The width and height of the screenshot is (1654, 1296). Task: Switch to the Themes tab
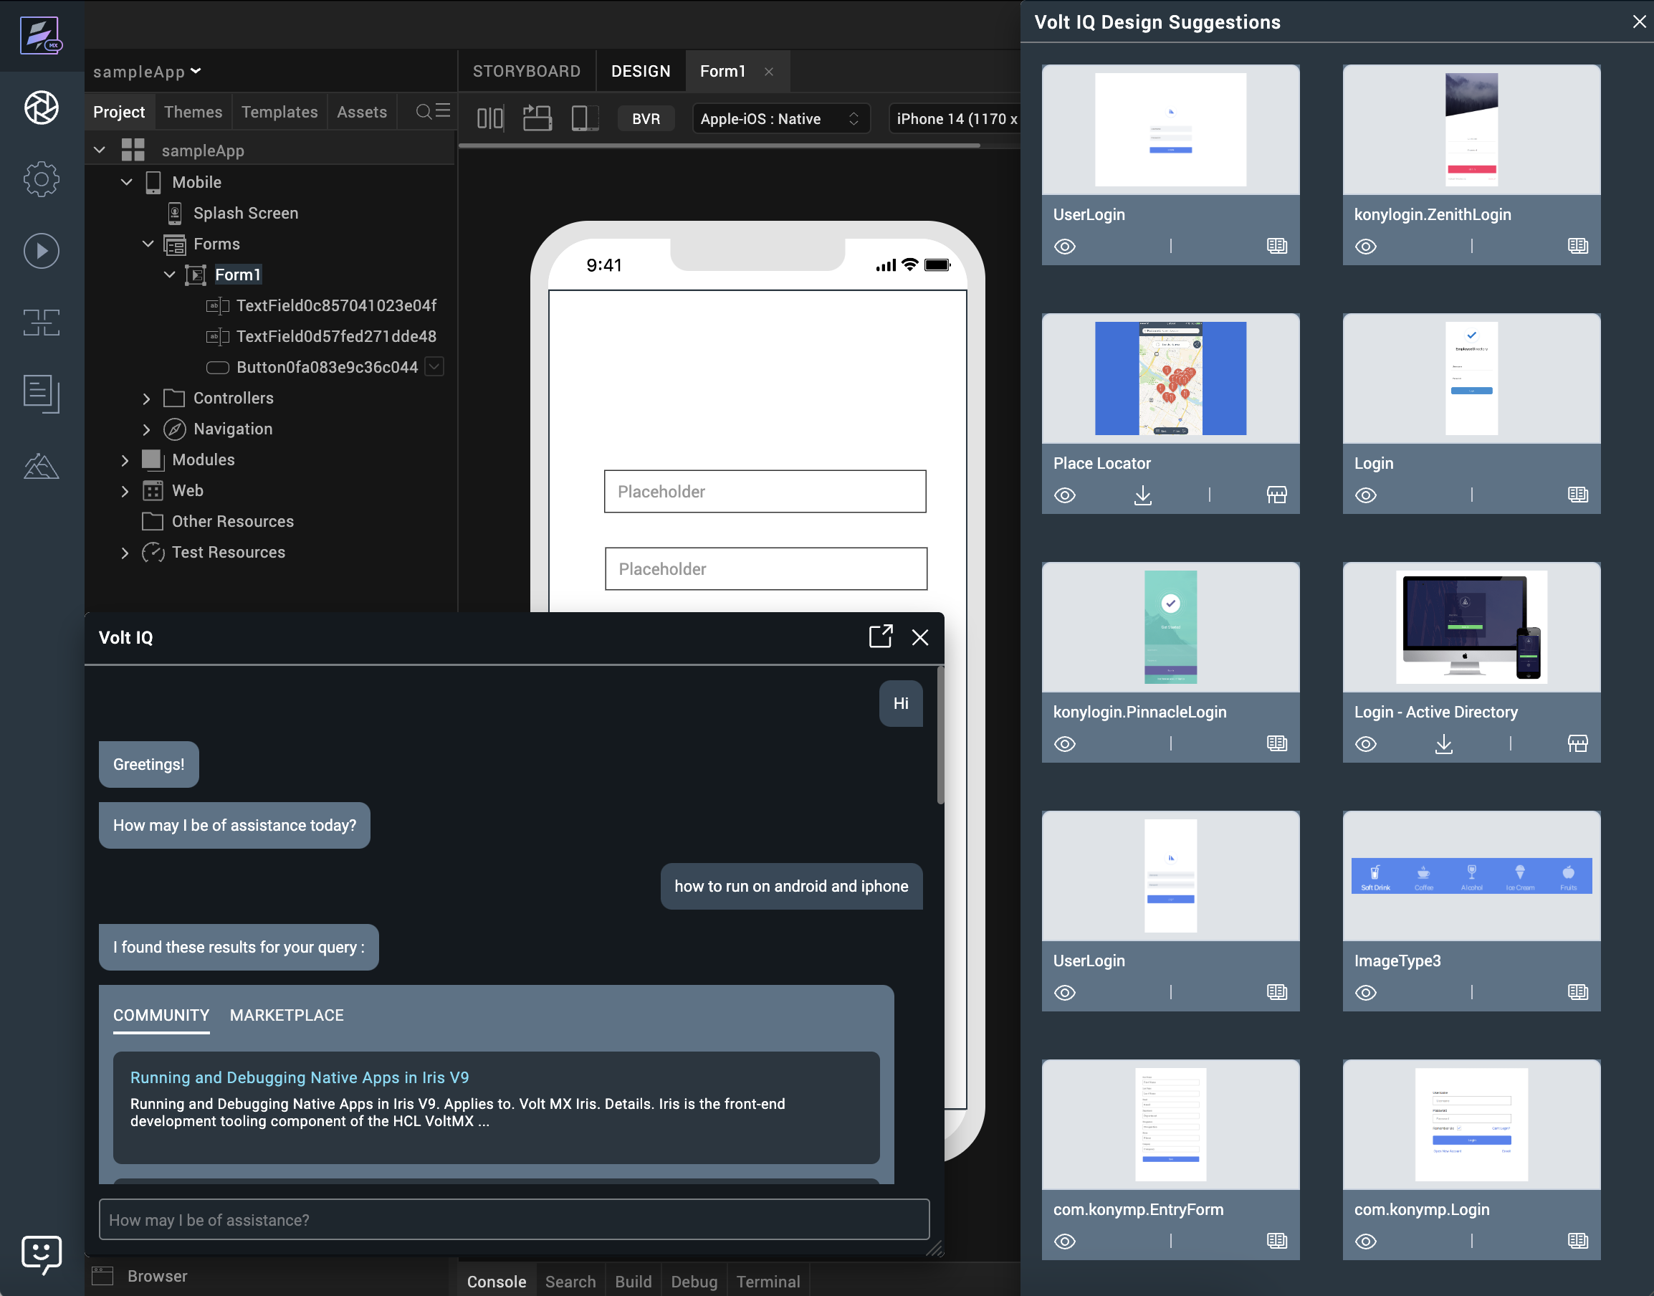coord(193,112)
